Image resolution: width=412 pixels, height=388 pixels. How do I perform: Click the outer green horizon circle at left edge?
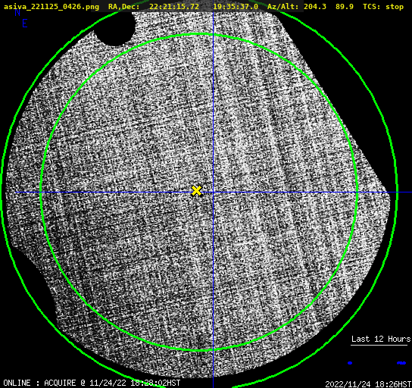coord(2,192)
